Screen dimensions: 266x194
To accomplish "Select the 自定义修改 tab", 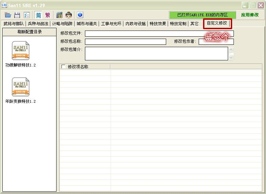I will point(217,23).
